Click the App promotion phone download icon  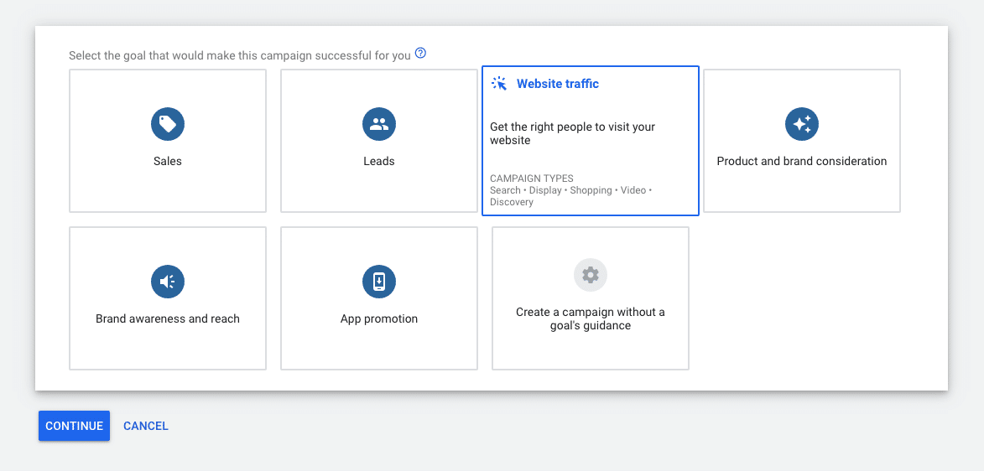[x=379, y=282]
